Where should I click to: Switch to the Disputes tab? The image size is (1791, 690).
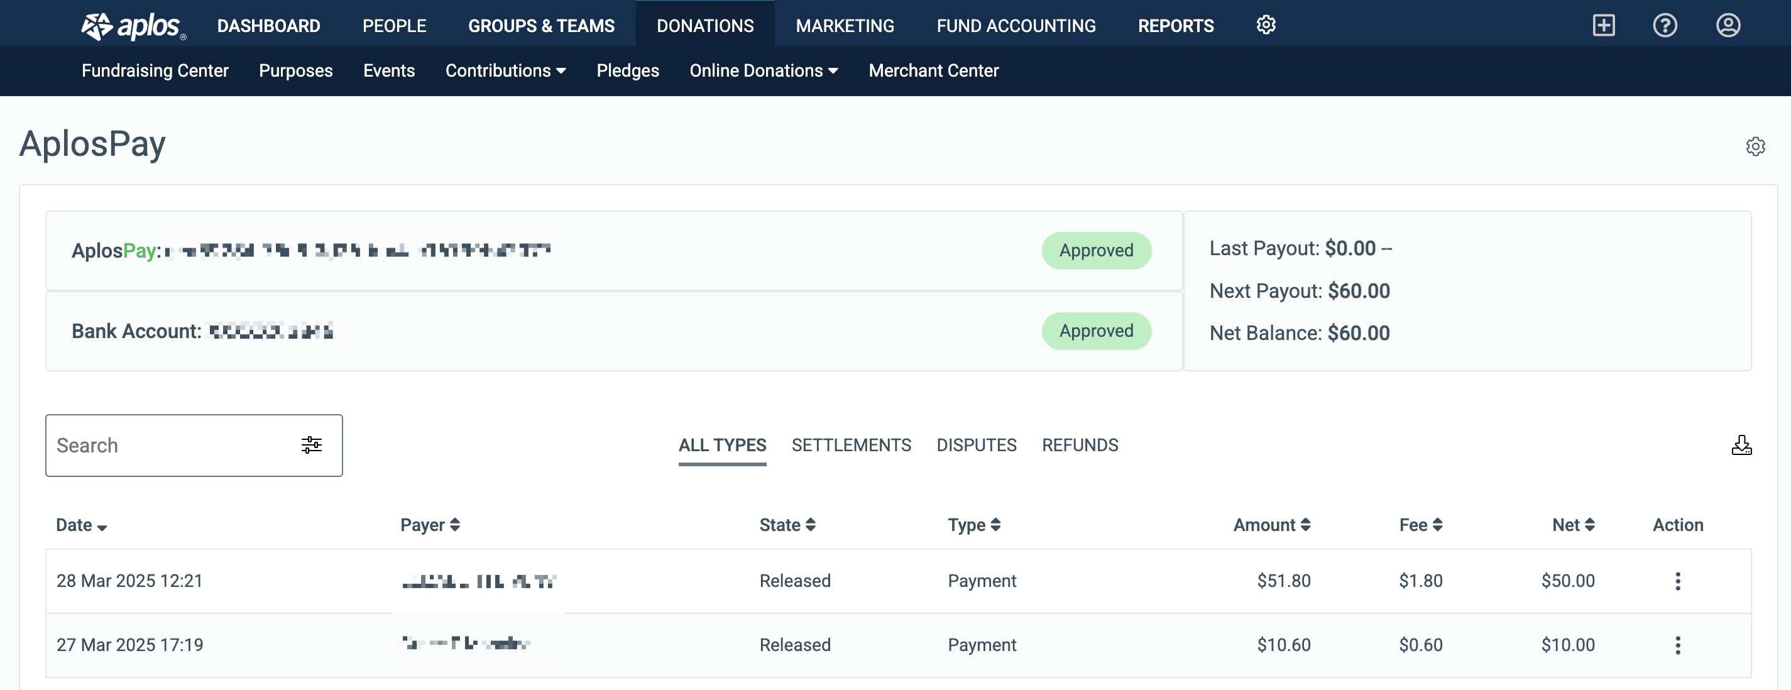(x=976, y=445)
